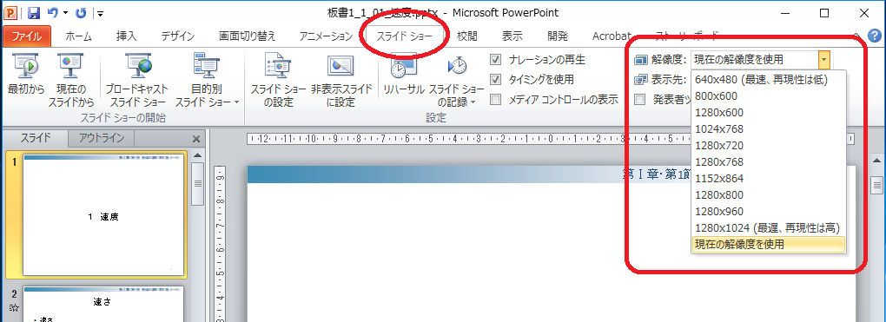Collapse the resolution dropdown arrow

click(x=824, y=59)
